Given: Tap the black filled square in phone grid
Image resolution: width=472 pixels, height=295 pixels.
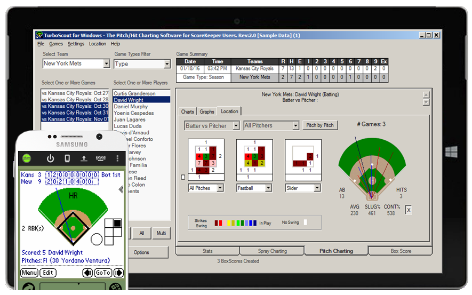Looking at the screenshot, I should click(x=117, y=223).
